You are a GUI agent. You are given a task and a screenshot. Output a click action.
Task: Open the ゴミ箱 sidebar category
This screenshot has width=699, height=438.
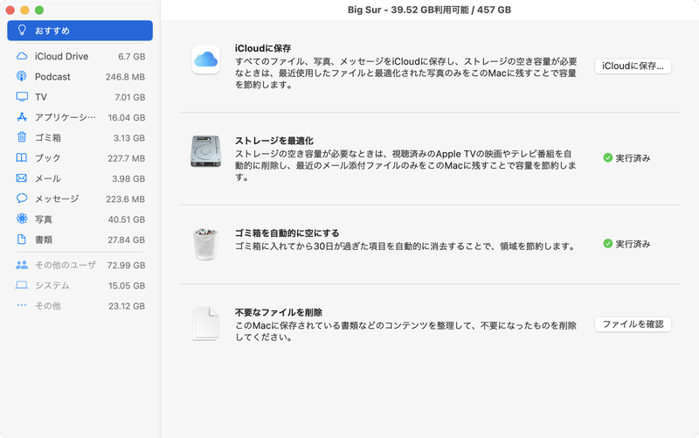click(x=80, y=138)
